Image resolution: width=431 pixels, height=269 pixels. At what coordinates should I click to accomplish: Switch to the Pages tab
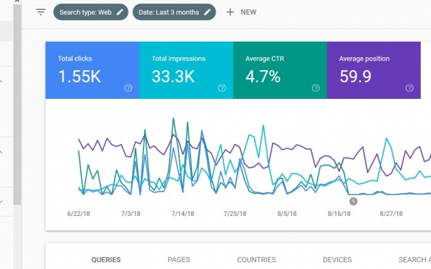(178, 260)
